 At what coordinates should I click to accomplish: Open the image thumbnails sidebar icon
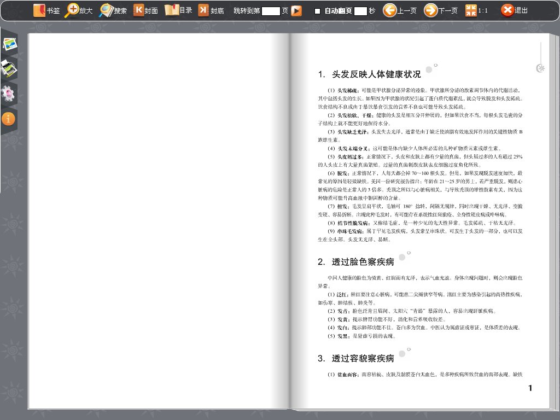click(9, 44)
